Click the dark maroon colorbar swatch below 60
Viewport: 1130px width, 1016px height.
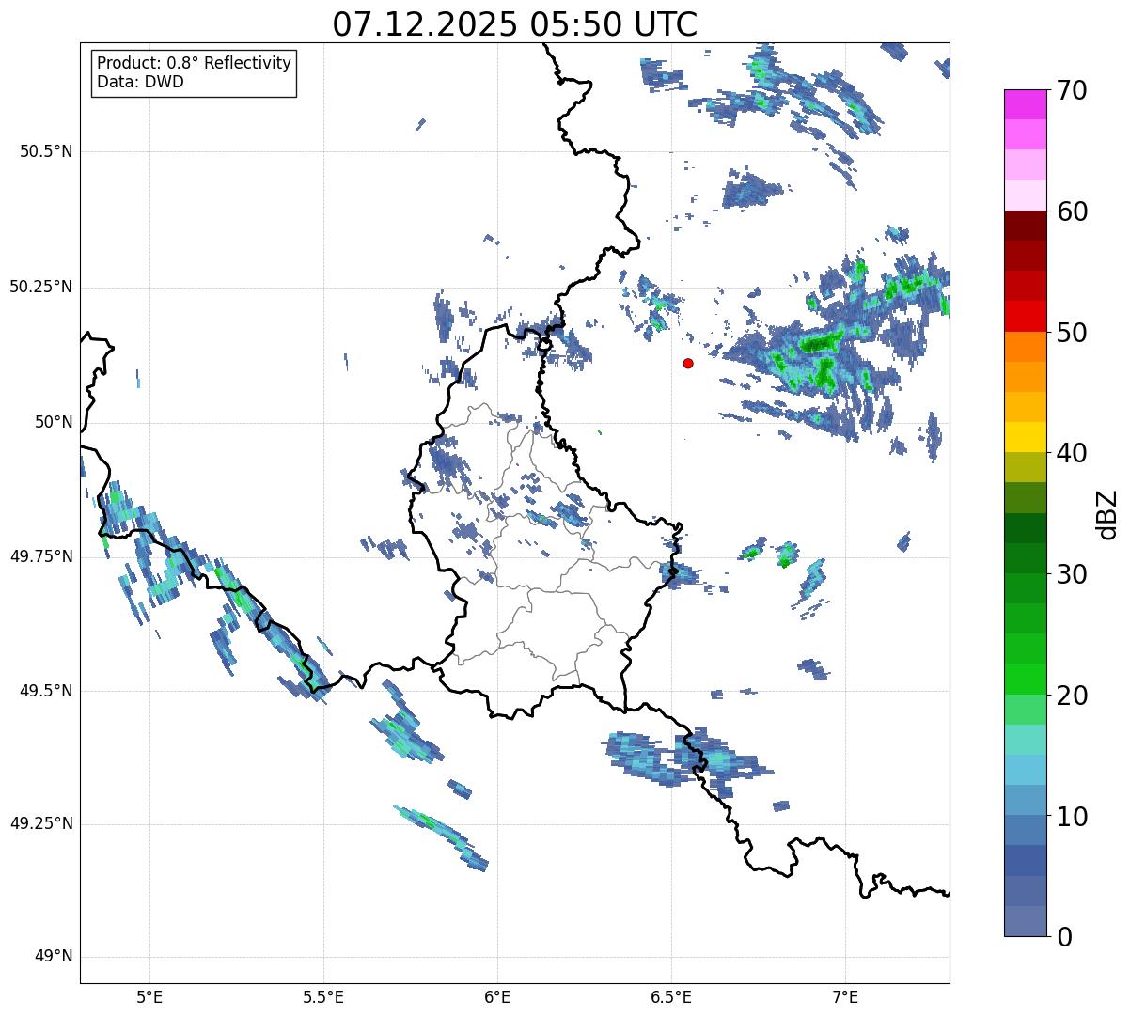[x=1026, y=227]
